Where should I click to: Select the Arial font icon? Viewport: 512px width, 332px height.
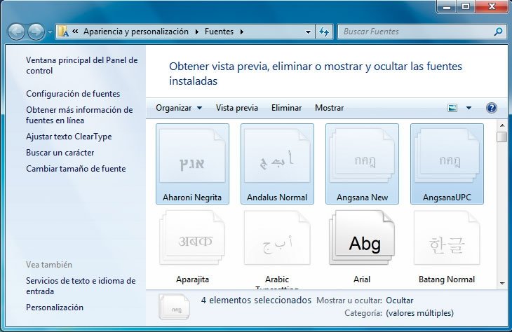tap(362, 247)
